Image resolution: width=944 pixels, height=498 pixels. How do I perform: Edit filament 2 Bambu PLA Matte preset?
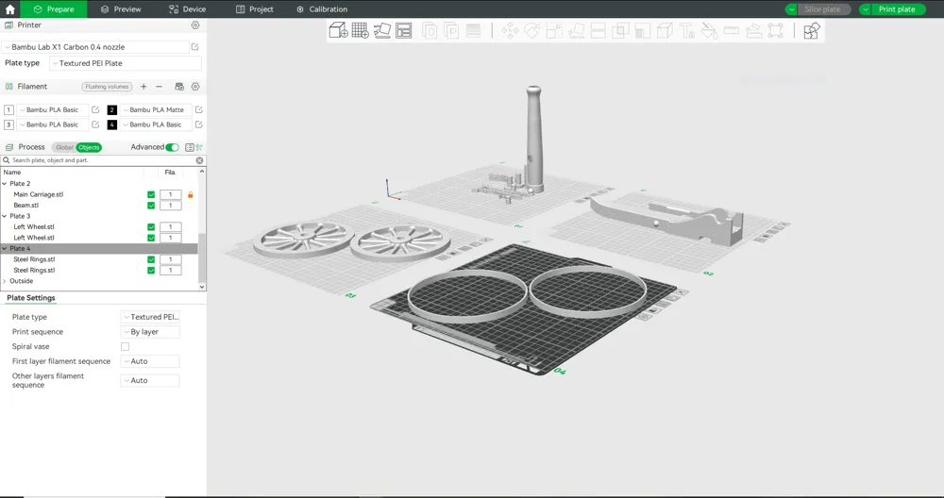coord(198,109)
